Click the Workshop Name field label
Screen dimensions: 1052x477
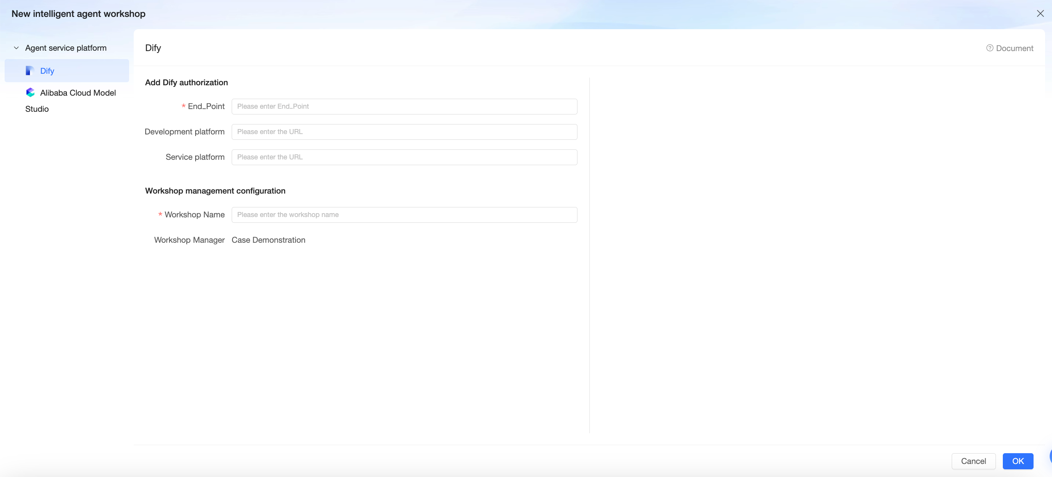tap(195, 215)
